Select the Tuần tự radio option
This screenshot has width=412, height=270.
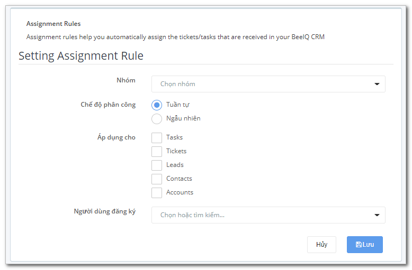pyautogui.click(x=157, y=105)
